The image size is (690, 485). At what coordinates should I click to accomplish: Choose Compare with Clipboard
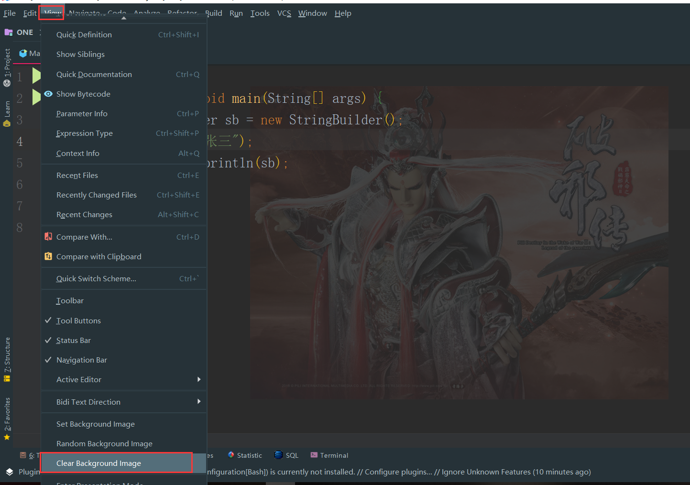pyautogui.click(x=99, y=256)
